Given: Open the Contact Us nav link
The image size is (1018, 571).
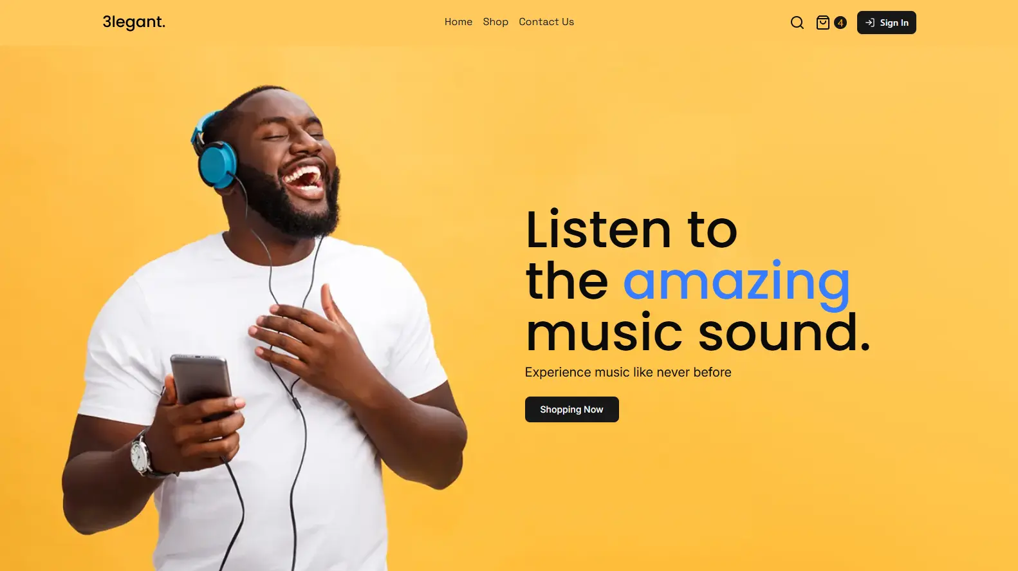Looking at the screenshot, I should point(546,22).
